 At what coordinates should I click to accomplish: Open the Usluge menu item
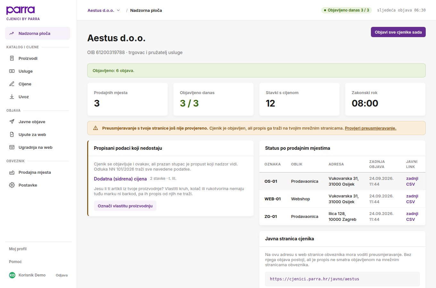coord(38,71)
